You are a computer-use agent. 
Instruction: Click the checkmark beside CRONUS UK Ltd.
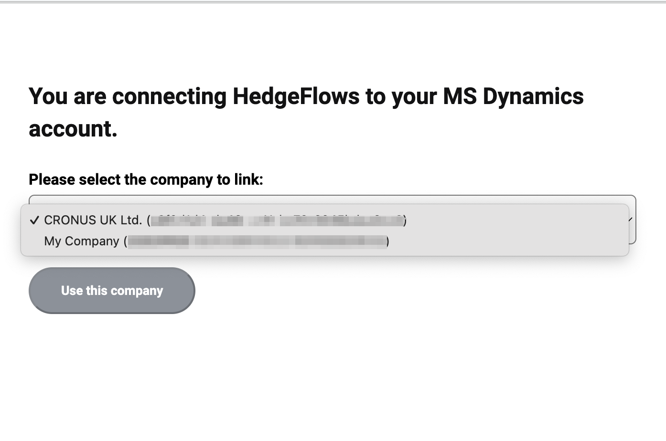pos(34,220)
